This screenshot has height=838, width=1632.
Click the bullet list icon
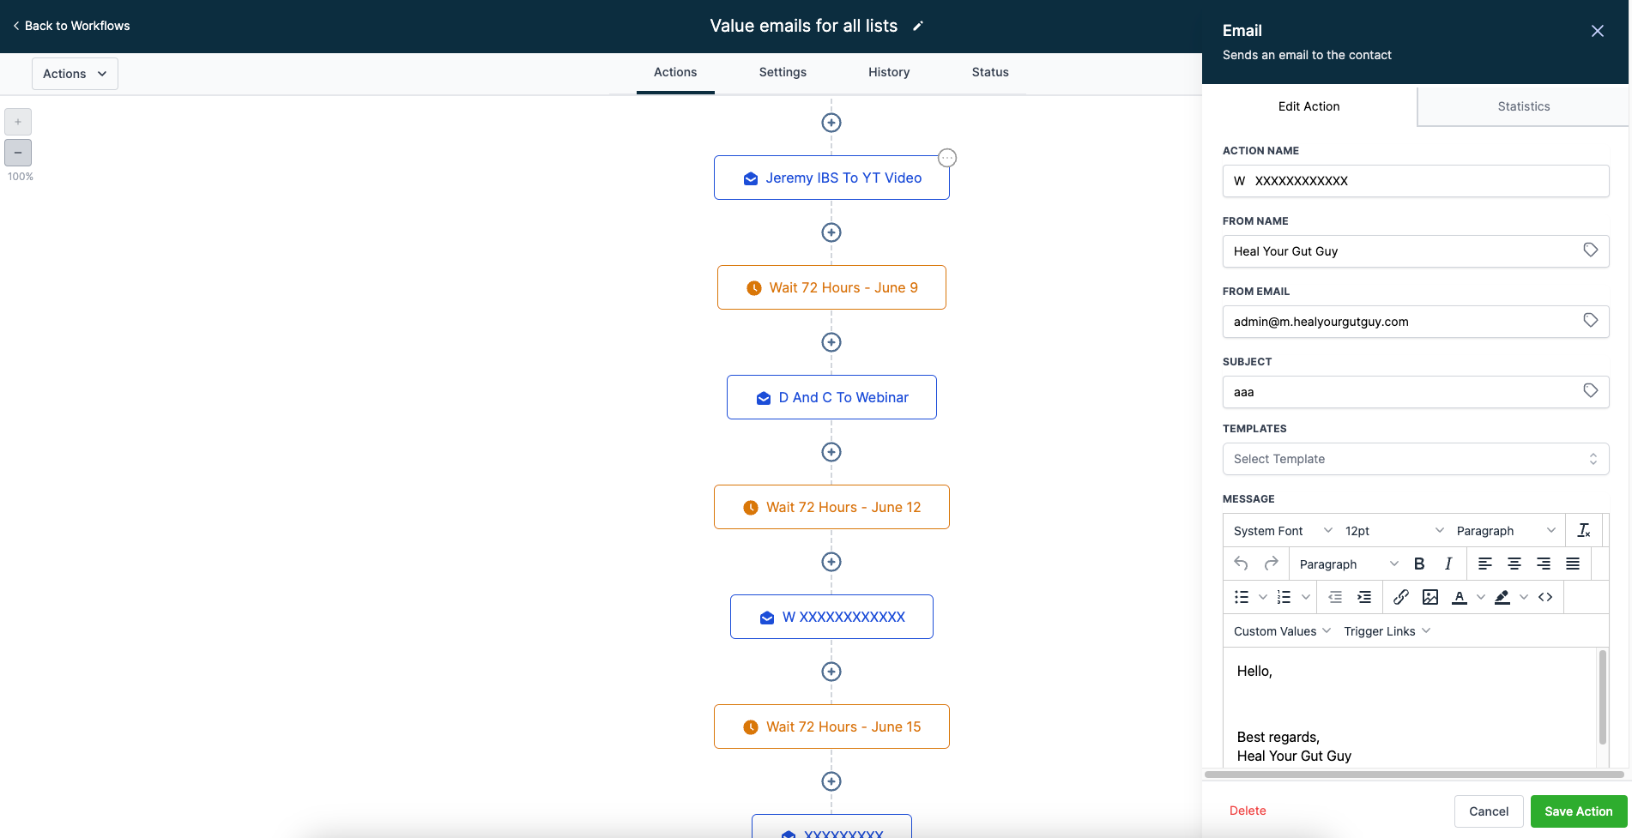point(1242,597)
